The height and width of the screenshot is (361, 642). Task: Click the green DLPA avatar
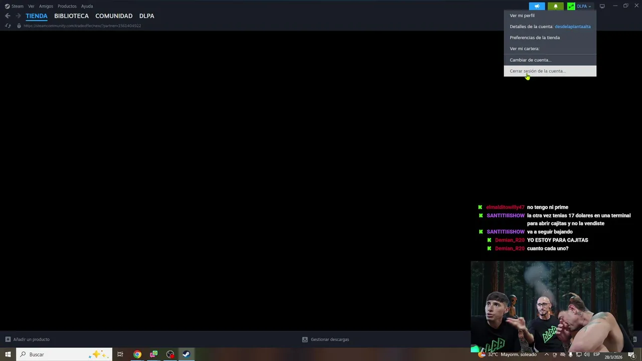(x=571, y=7)
